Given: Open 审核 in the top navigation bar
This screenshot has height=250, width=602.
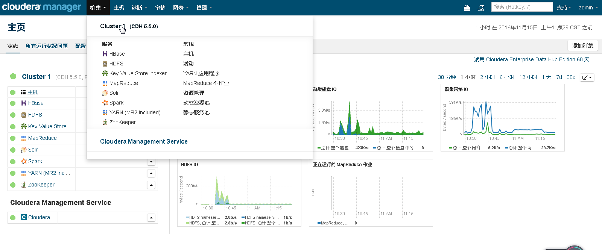Looking at the screenshot, I should click(160, 8).
